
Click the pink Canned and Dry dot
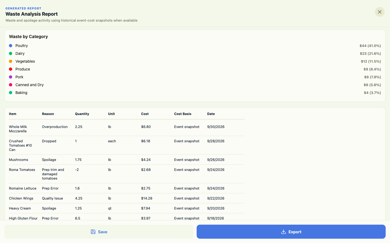[x=11, y=85]
